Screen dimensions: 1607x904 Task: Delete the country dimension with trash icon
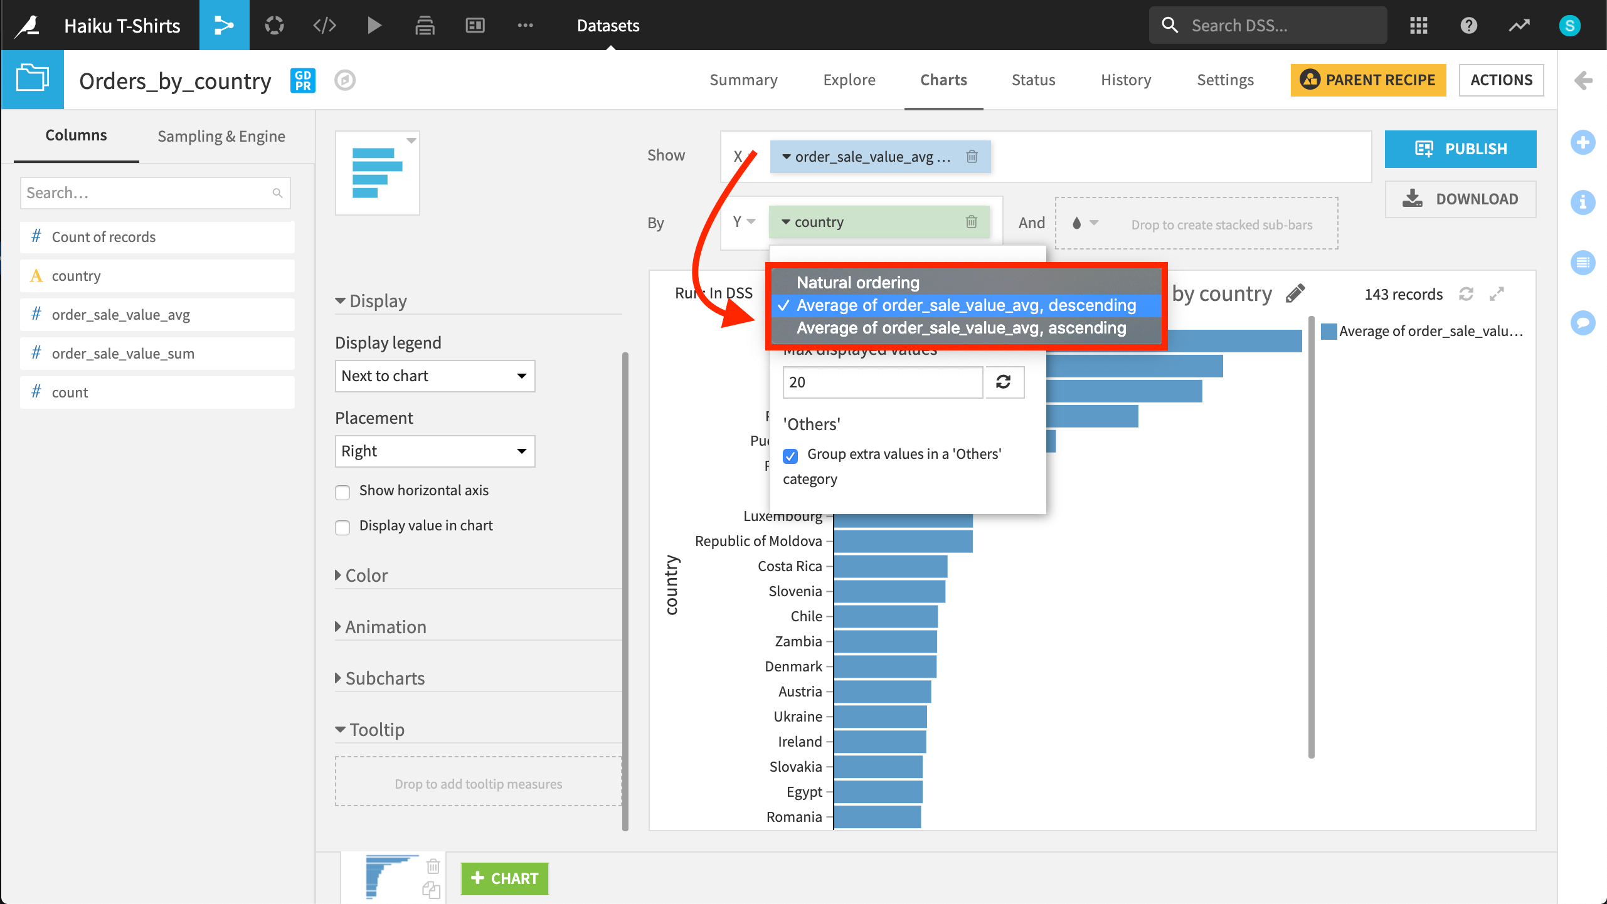click(971, 222)
